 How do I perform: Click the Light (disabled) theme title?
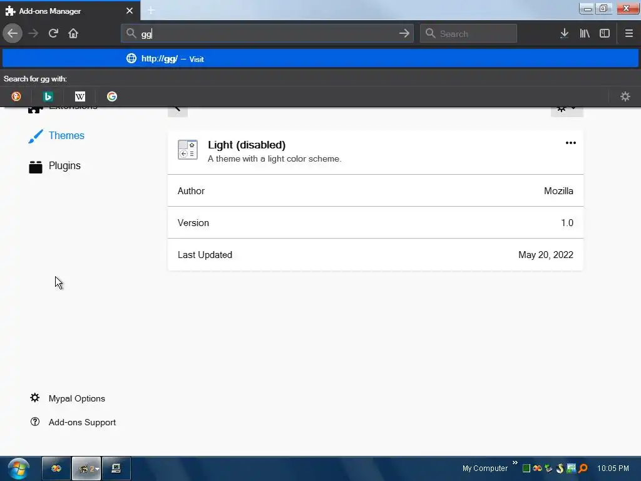tap(247, 145)
